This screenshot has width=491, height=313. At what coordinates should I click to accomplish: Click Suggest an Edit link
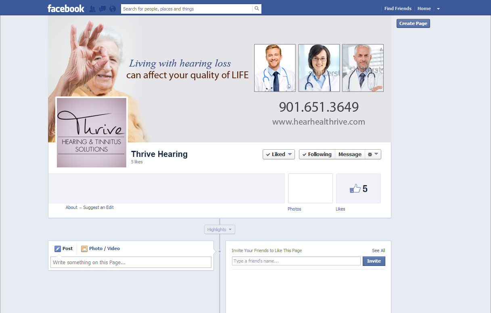coord(98,207)
